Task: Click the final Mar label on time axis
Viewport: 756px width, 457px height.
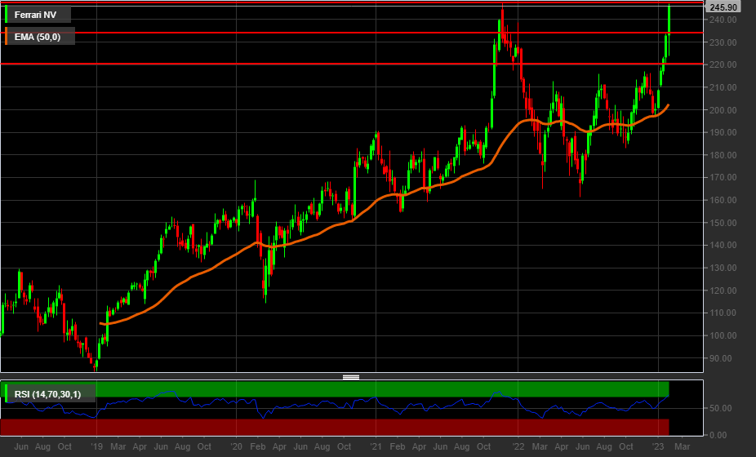Action: coord(682,446)
